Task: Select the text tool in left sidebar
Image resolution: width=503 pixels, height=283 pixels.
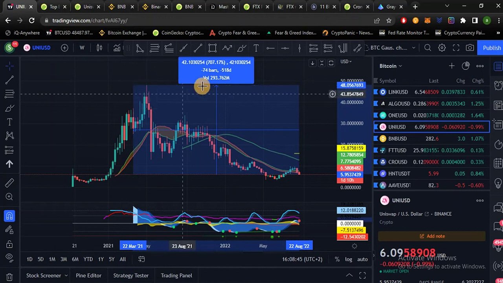Action: pyautogui.click(x=9, y=122)
